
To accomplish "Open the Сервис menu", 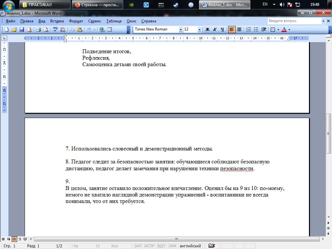I will (x=95, y=21).
